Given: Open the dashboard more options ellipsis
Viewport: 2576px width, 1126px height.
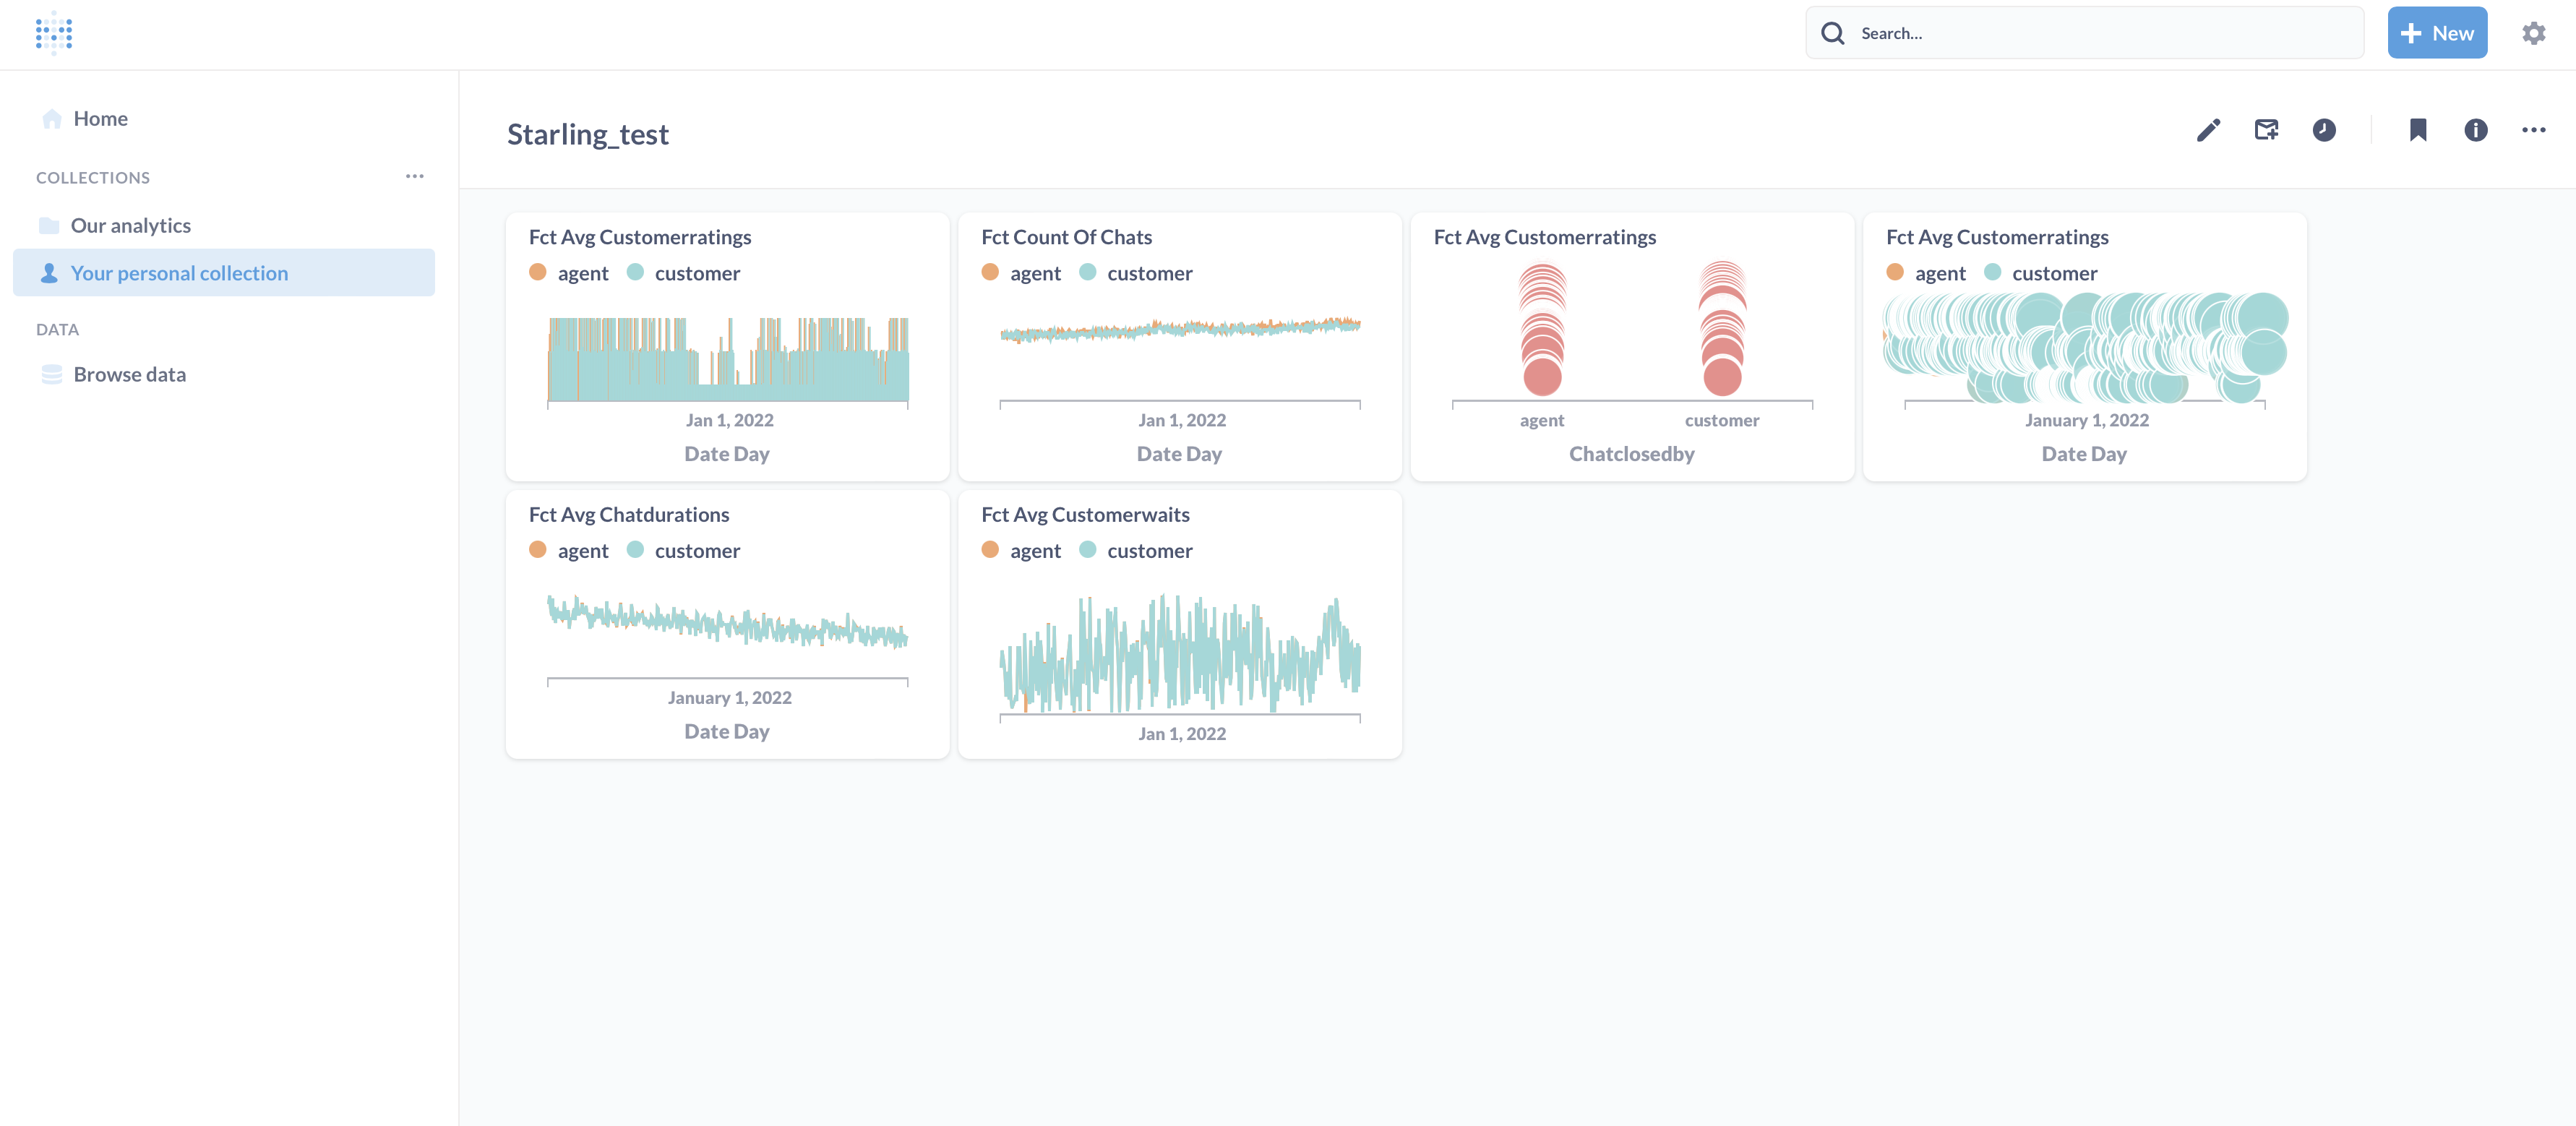Looking at the screenshot, I should 2533,130.
